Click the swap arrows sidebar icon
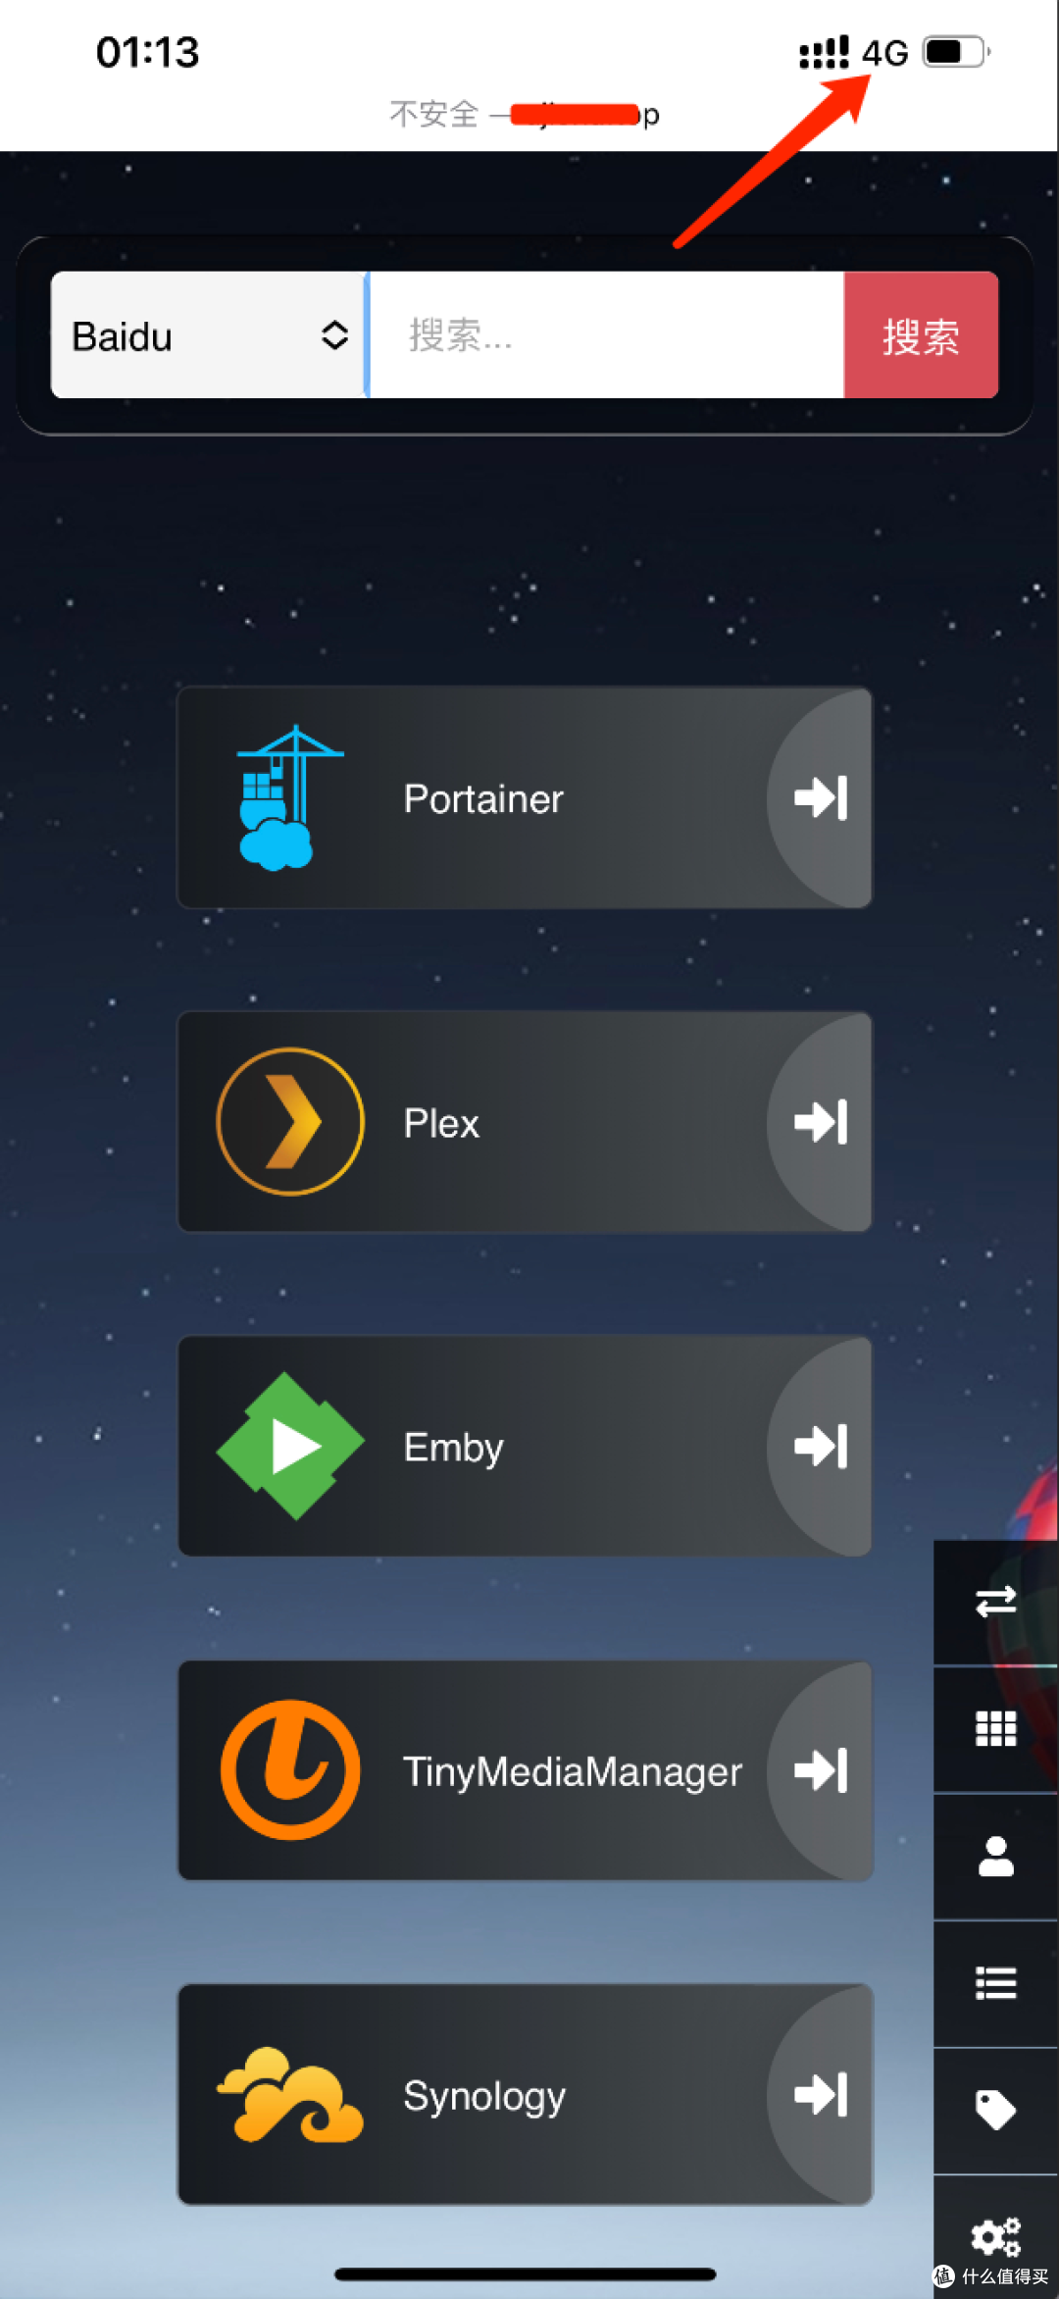The height and width of the screenshot is (2299, 1059). coord(995,1602)
